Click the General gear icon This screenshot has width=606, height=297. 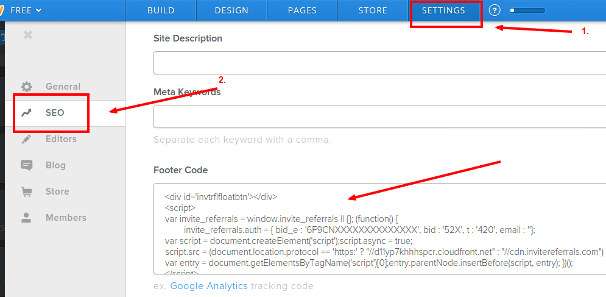coord(27,87)
